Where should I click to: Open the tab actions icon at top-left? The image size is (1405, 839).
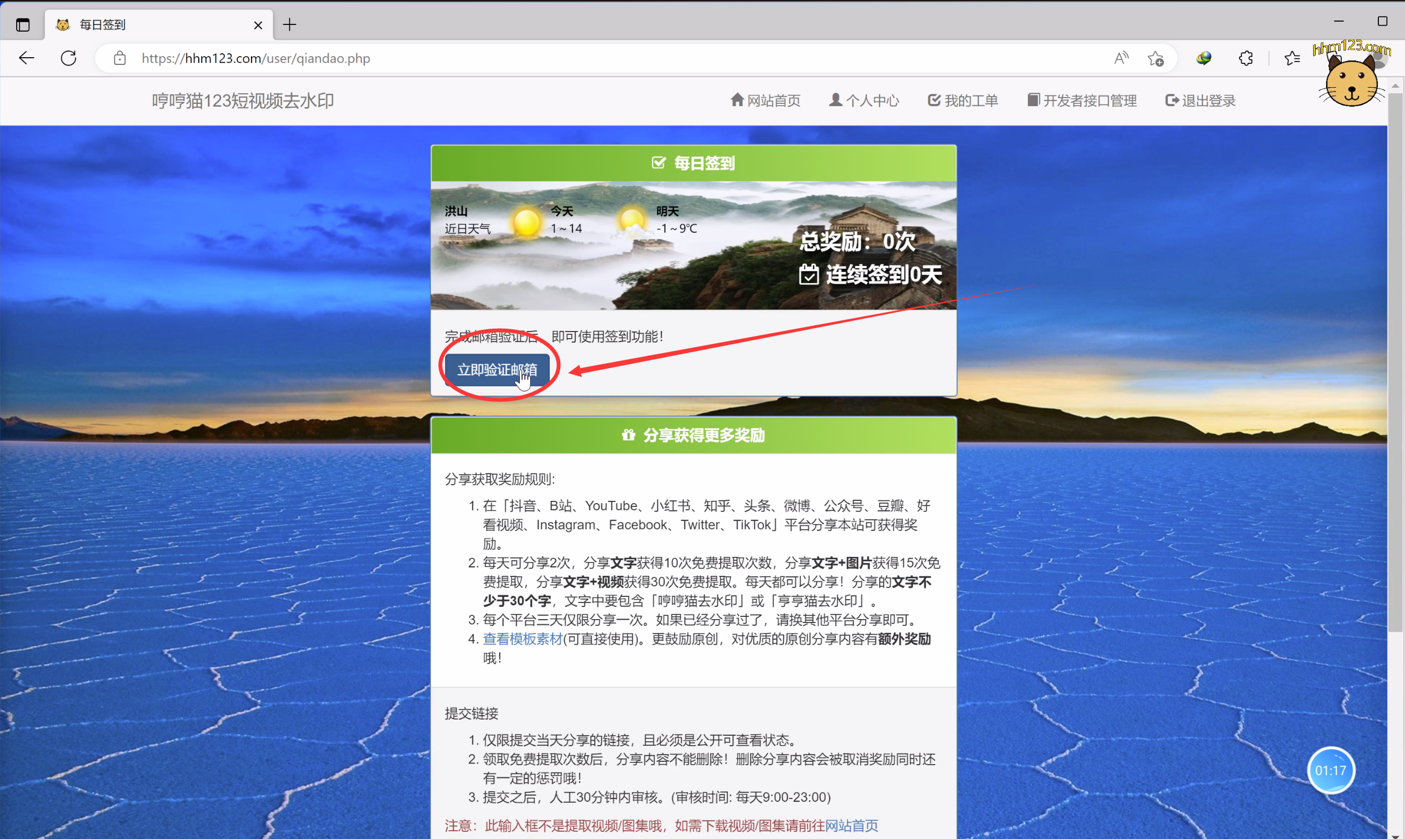pos(23,25)
